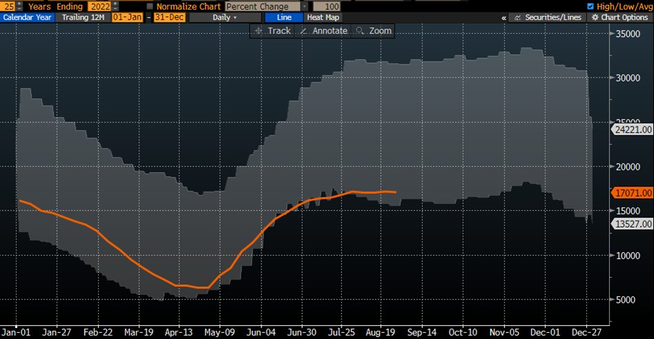
Task: Open the Percent Change dropdown
Action: (x=266, y=6)
